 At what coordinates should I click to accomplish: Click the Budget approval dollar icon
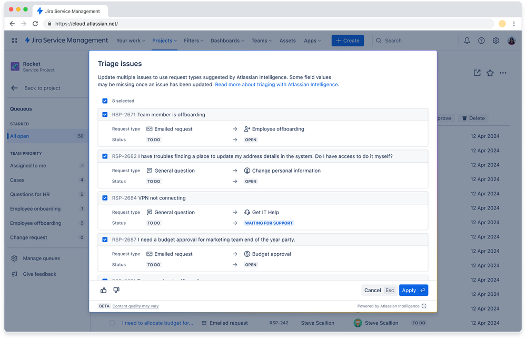(247, 254)
